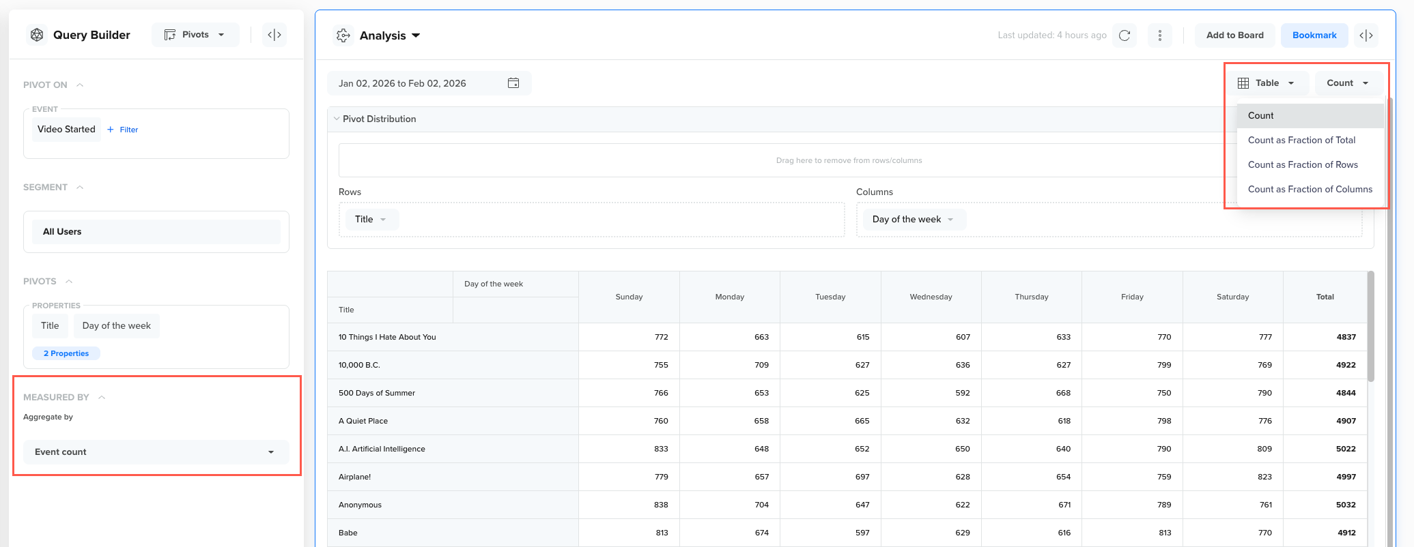This screenshot has width=1414, height=547.
Task: Click total value 4837
Action: 1346,337
